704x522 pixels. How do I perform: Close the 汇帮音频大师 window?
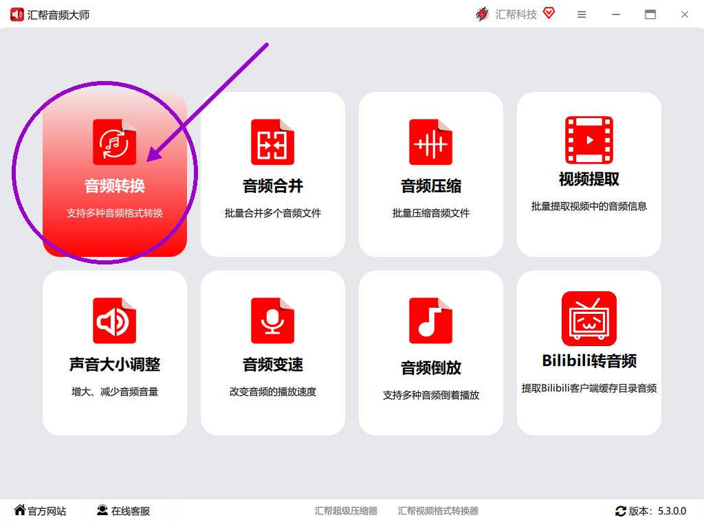[684, 15]
